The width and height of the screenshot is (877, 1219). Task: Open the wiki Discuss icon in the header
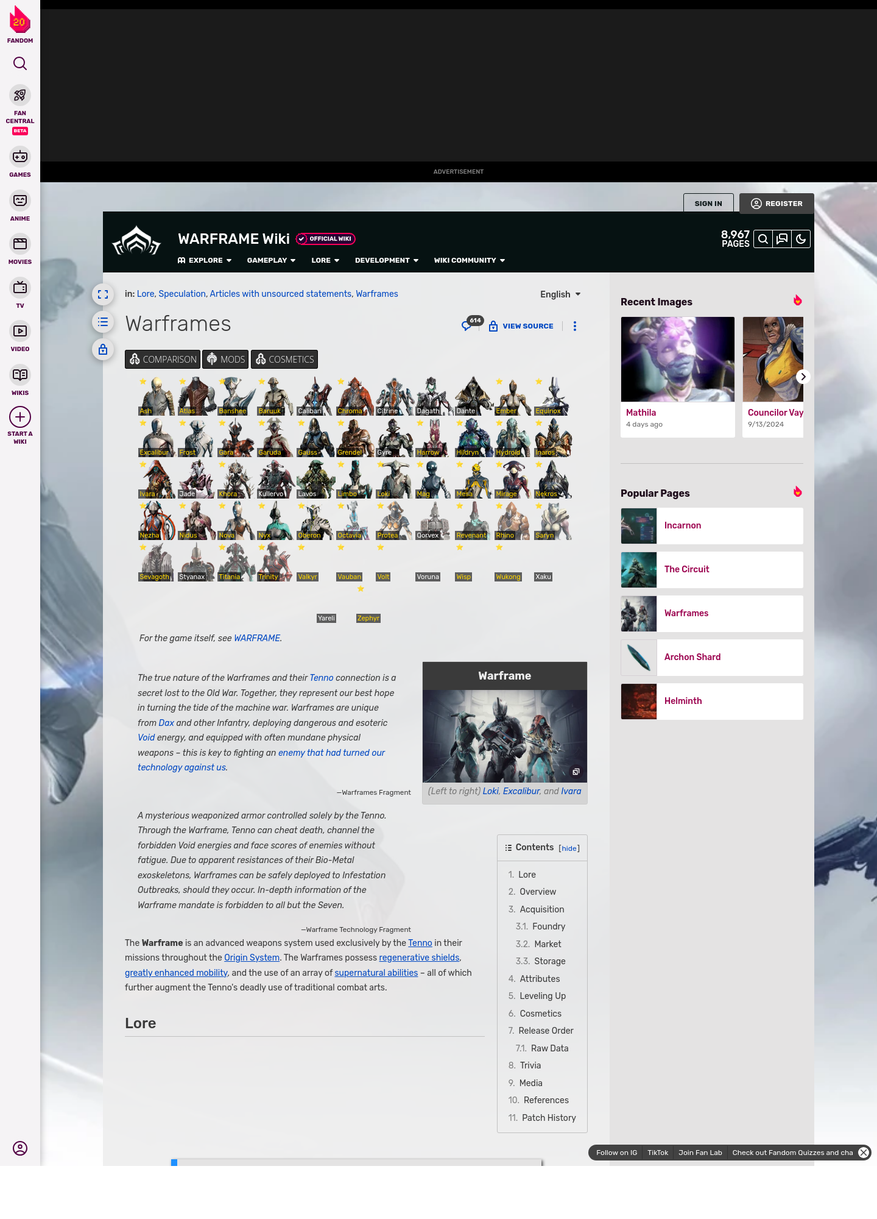coord(782,239)
